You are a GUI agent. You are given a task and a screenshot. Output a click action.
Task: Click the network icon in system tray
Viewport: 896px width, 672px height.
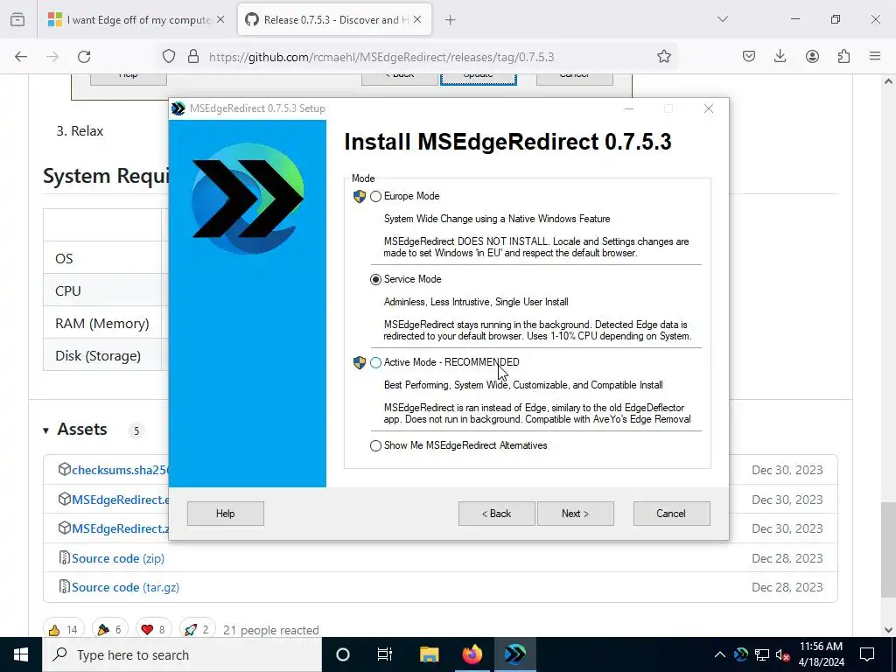[762, 654]
